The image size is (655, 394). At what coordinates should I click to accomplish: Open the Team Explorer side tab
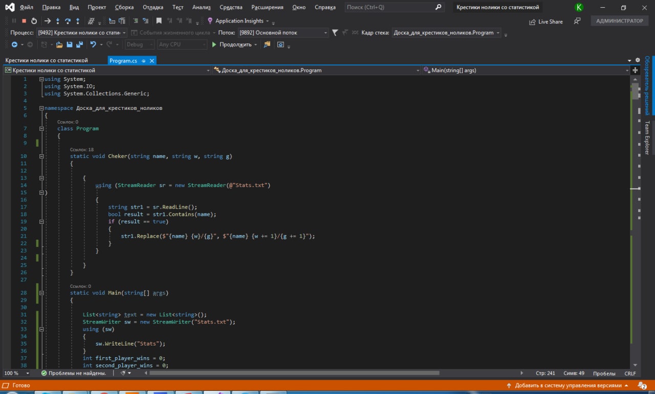pyautogui.click(x=647, y=138)
